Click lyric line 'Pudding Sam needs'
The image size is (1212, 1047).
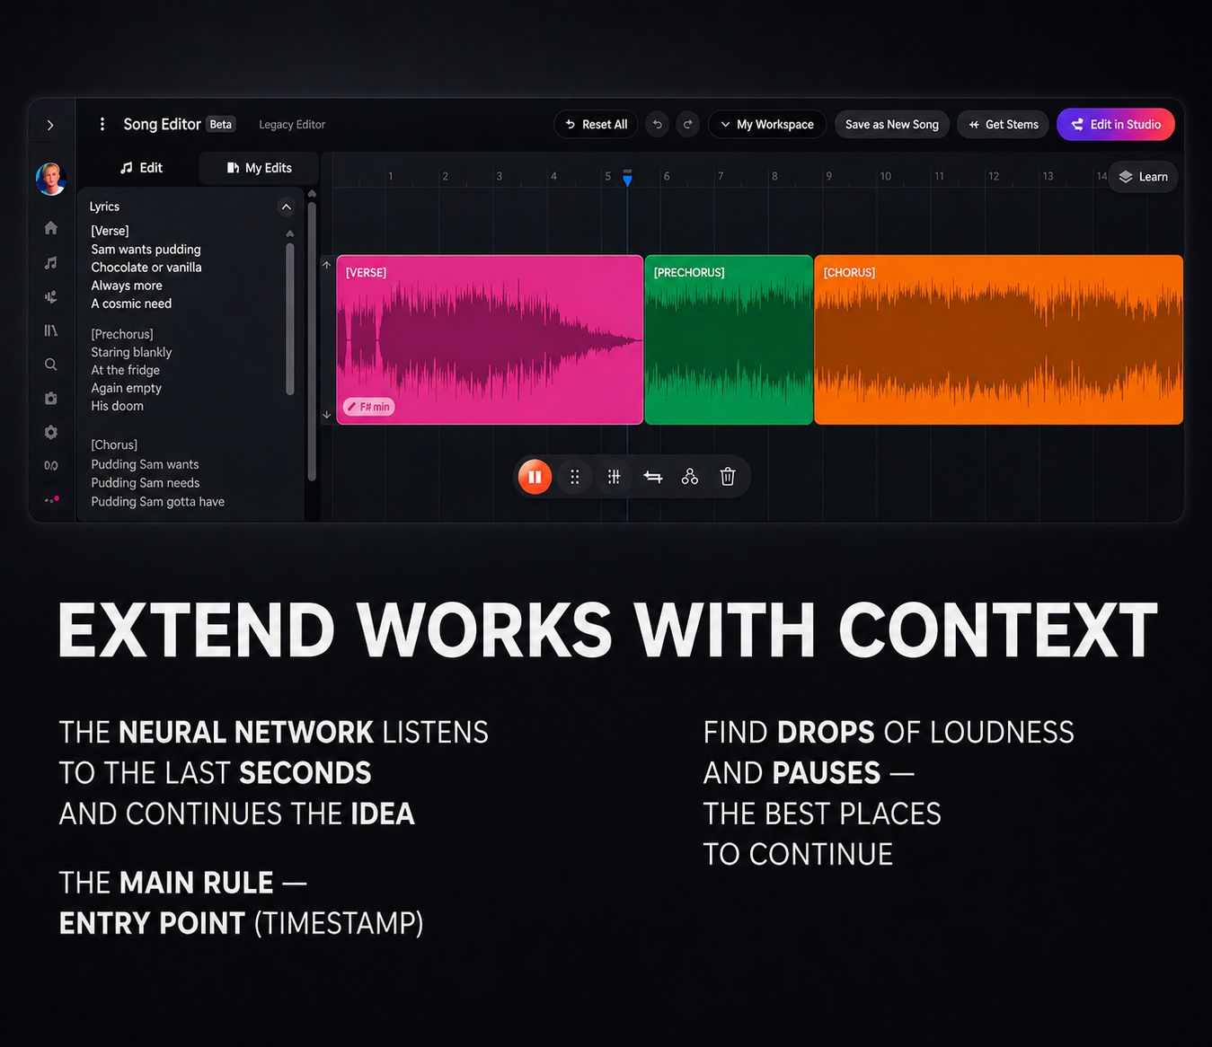(x=146, y=483)
